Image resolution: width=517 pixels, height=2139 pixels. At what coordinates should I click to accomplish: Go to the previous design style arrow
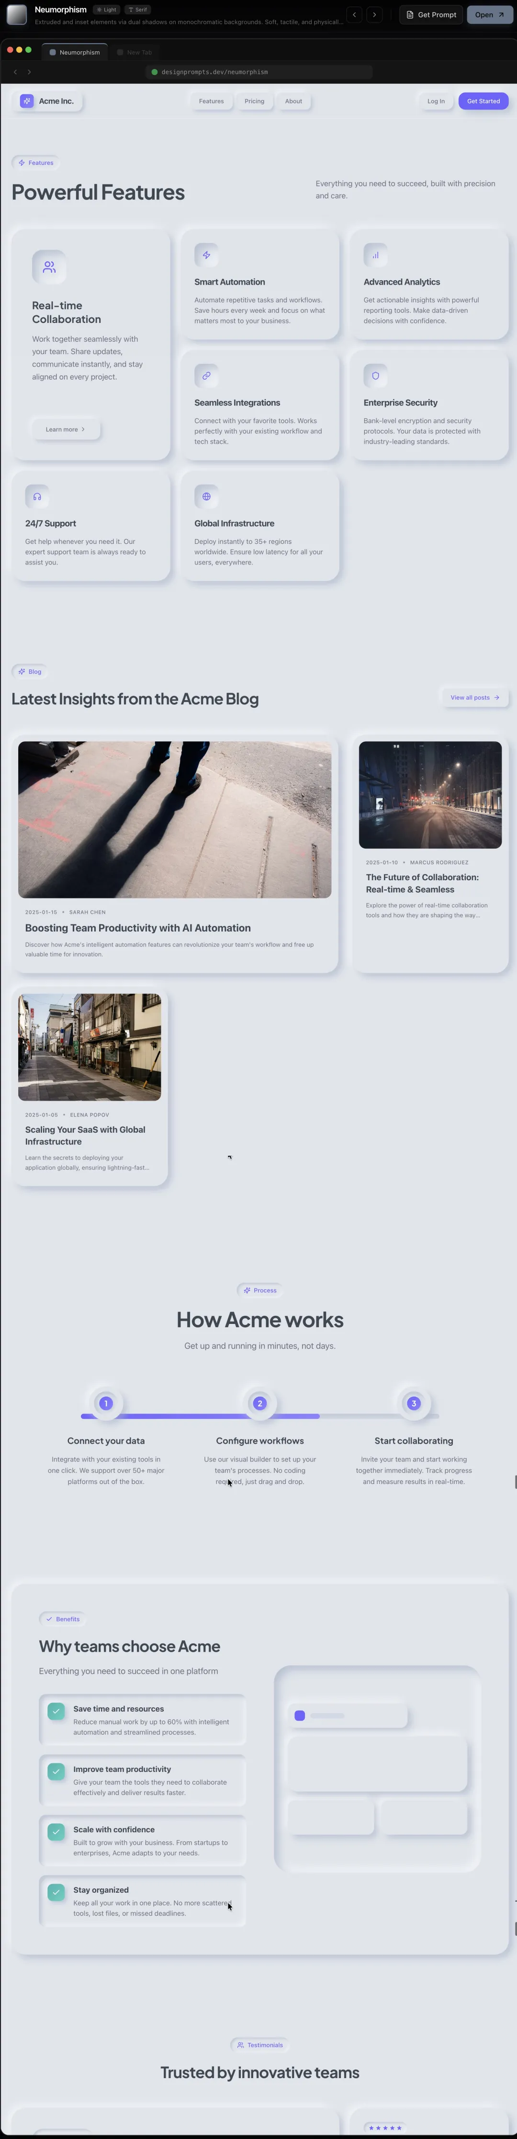354,15
